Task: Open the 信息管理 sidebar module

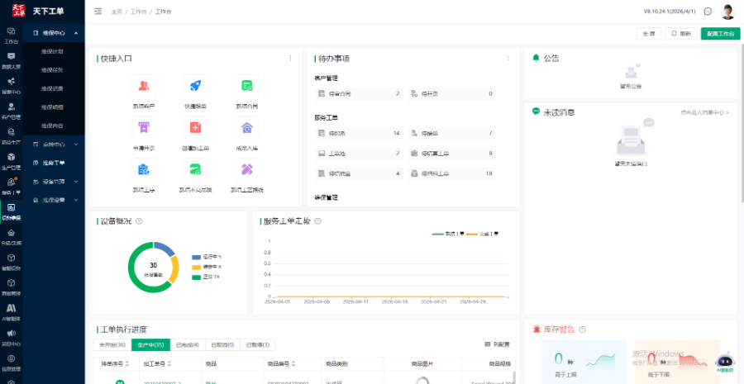Action: pyautogui.click(x=12, y=363)
